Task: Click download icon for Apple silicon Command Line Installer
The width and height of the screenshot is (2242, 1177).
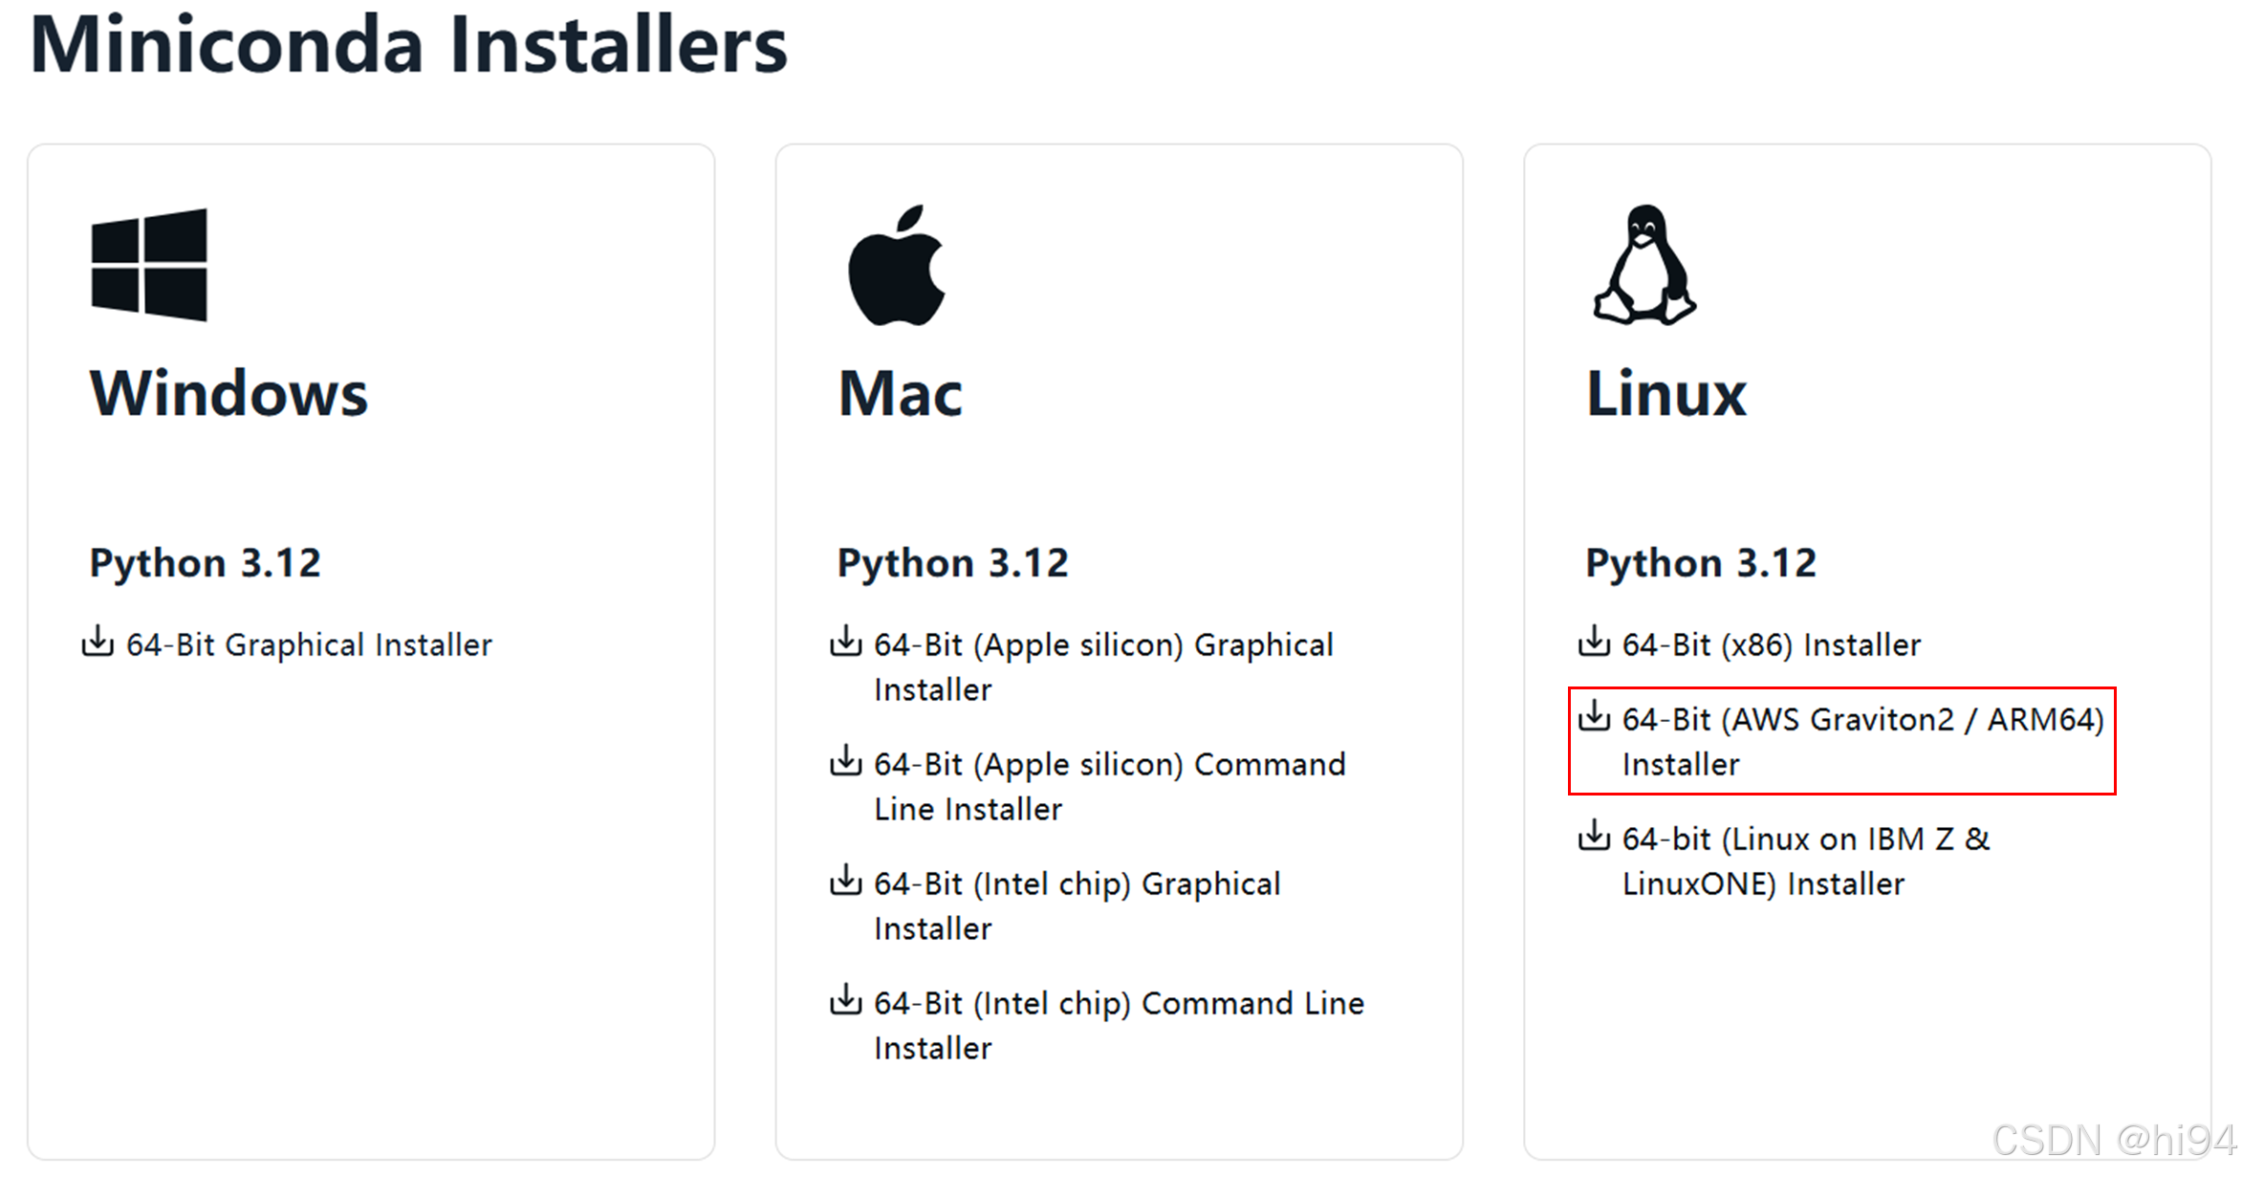Action: pos(845,762)
